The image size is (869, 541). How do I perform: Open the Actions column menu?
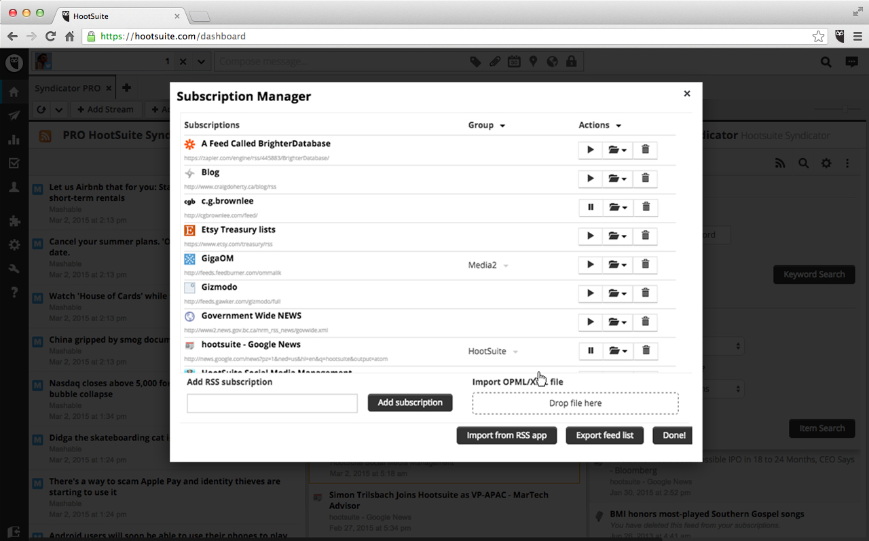click(600, 125)
